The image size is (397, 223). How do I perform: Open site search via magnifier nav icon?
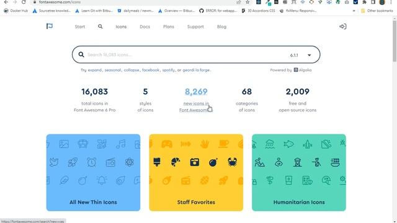tap(100, 27)
